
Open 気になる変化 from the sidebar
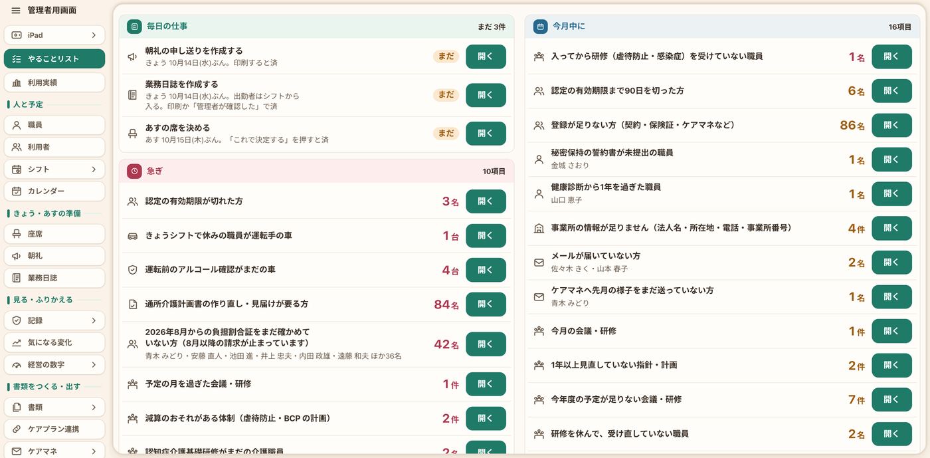point(54,342)
